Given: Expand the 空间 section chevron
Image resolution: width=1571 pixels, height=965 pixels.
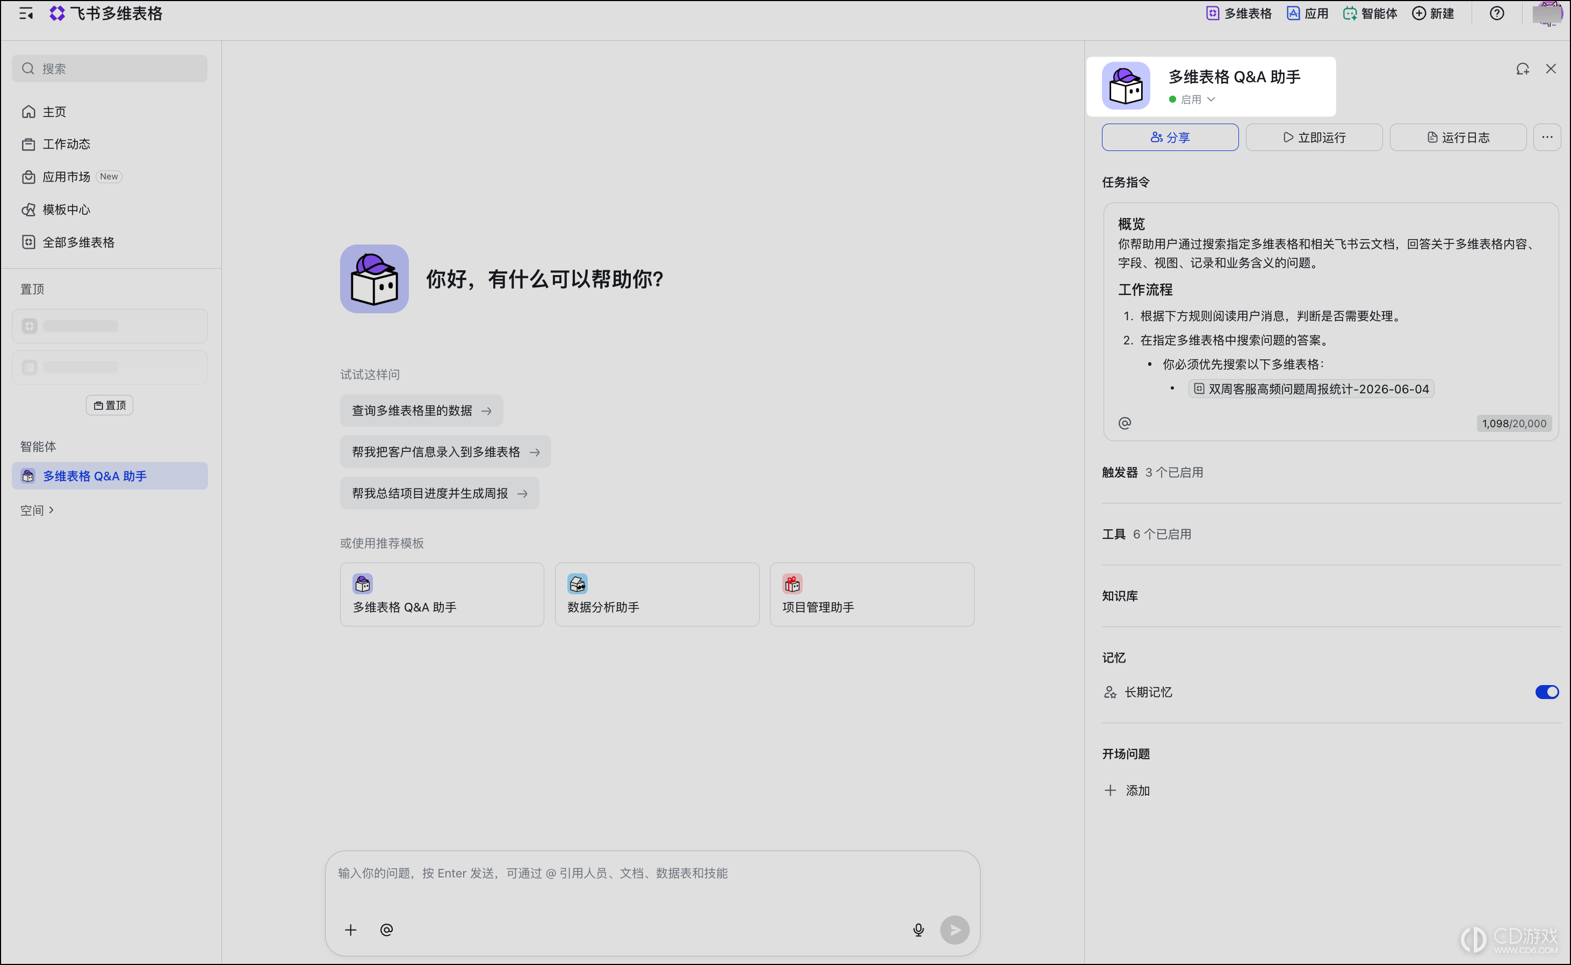Looking at the screenshot, I should coord(52,510).
